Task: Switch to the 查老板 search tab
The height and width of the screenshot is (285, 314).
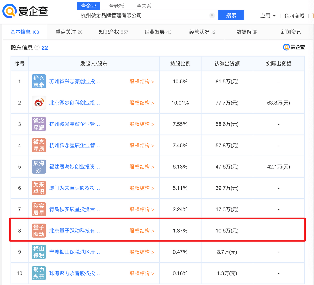Action: tap(116, 6)
